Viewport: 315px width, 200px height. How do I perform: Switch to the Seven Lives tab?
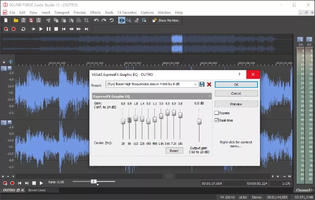click(x=37, y=190)
